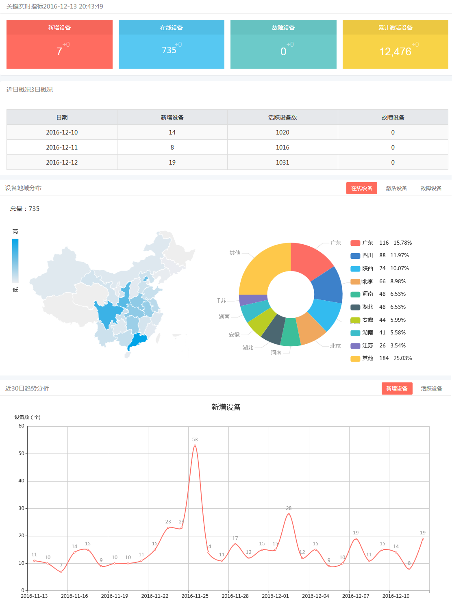The image size is (452, 612).
Task: Open the 故障设备 teal metric card
Action: point(283,44)
